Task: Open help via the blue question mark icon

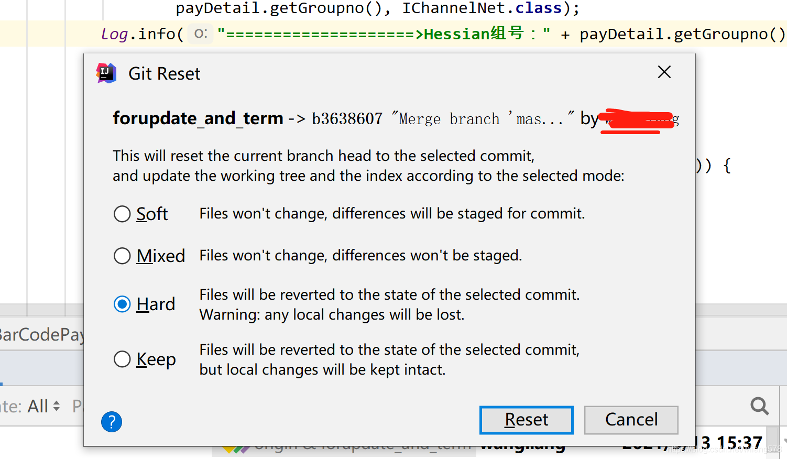Action: 112,422
